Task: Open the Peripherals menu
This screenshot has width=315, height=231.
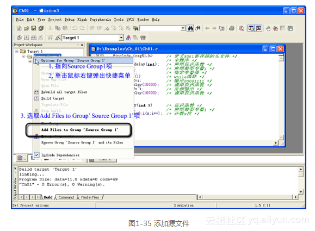Action: (100, 20)
